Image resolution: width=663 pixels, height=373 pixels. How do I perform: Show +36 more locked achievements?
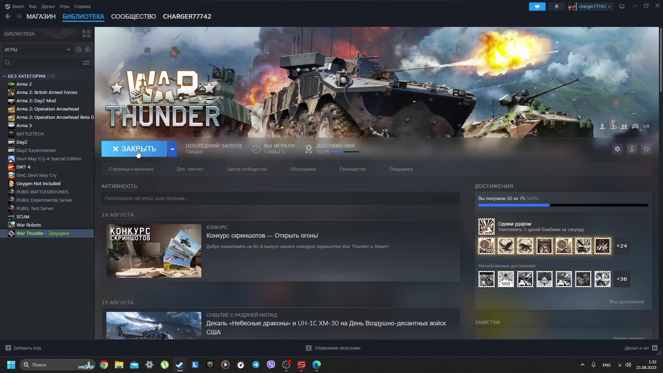(622, 279)
